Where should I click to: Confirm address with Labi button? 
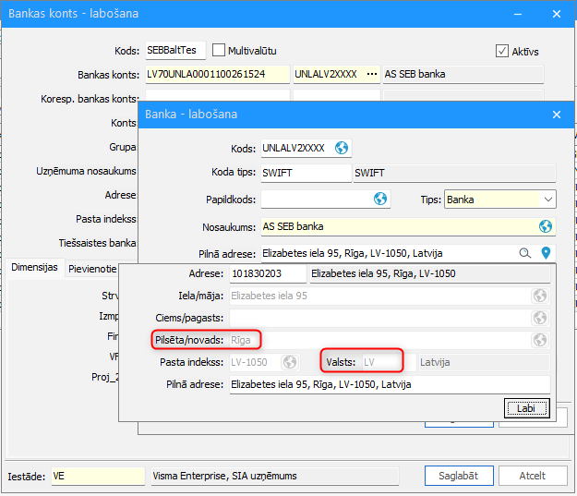pos(526,408)
